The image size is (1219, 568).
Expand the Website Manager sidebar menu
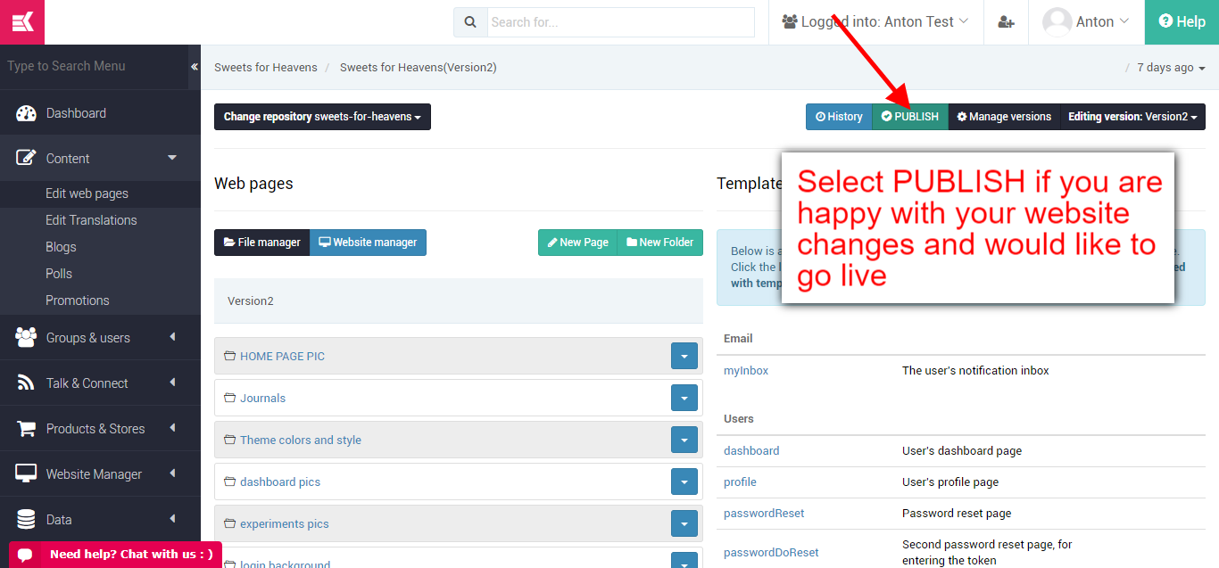(94, 474)
